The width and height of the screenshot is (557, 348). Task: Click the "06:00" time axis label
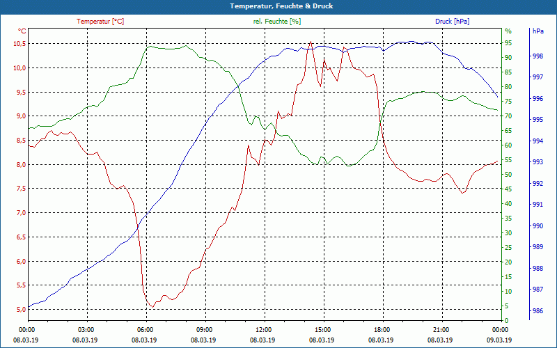pos(144,329)
